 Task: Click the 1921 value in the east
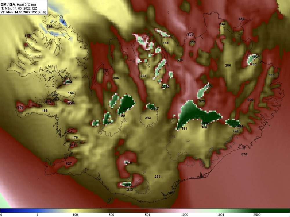(256, 57)
